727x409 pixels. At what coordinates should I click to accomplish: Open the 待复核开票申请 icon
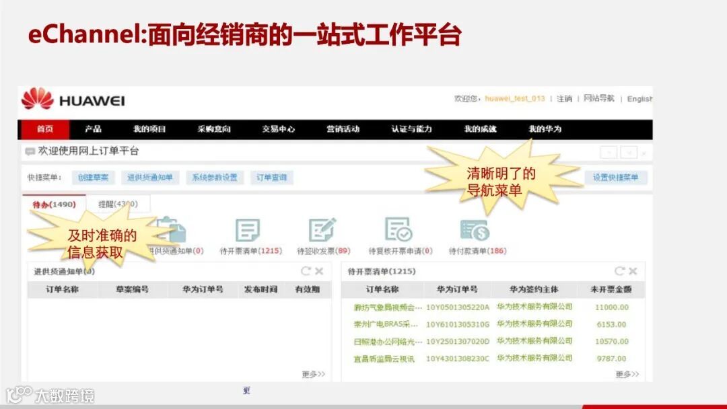click(x=399, y=229)
